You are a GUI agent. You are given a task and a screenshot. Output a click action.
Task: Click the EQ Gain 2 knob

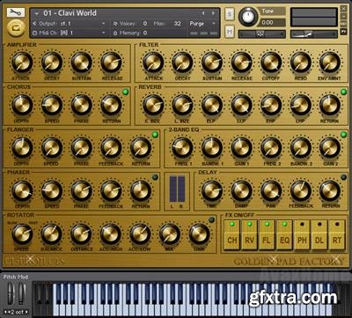[x=330, y=147]
